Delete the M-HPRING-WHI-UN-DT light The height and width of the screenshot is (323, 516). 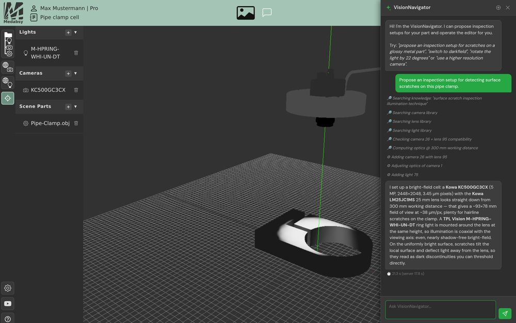coord(76,53)
